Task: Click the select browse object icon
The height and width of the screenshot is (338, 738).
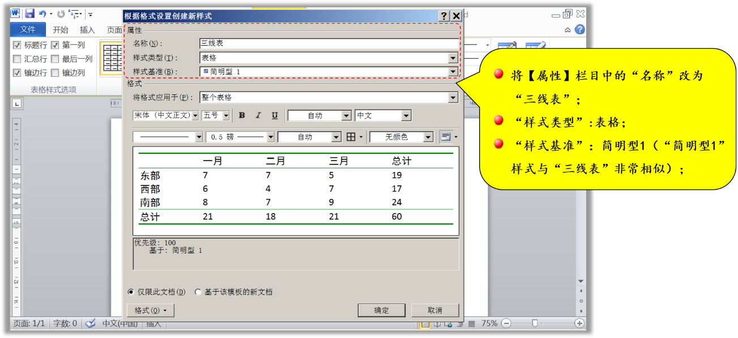Action: [581, 301]
